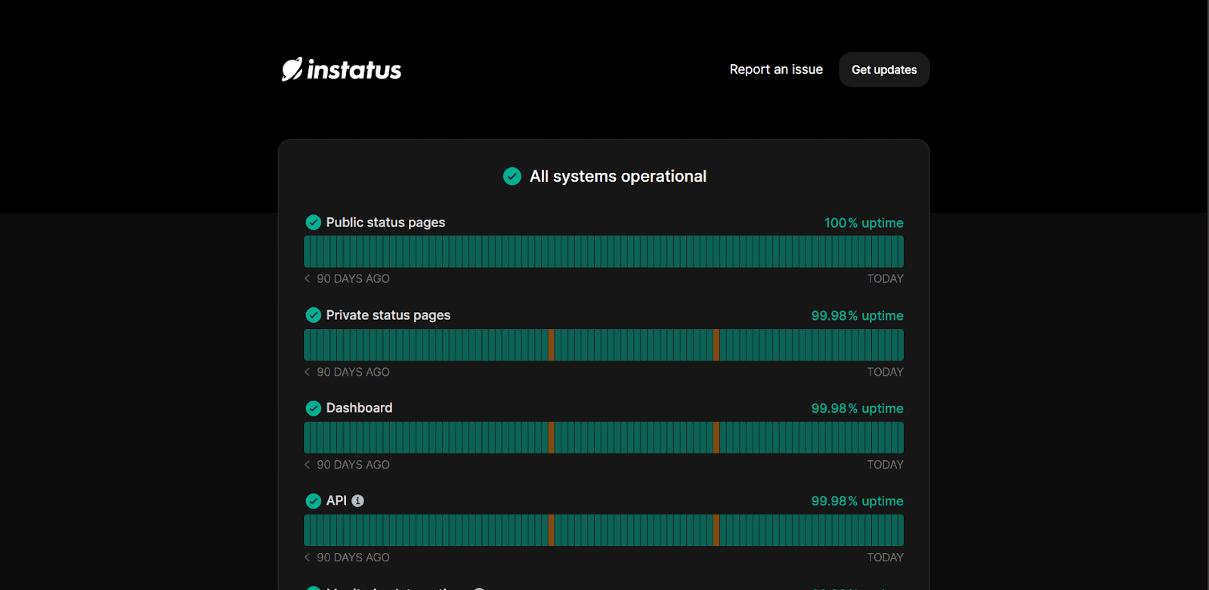Click API 99.98% uptime text
Viewport: 1209px width, 590px height.
coord(857,502)
